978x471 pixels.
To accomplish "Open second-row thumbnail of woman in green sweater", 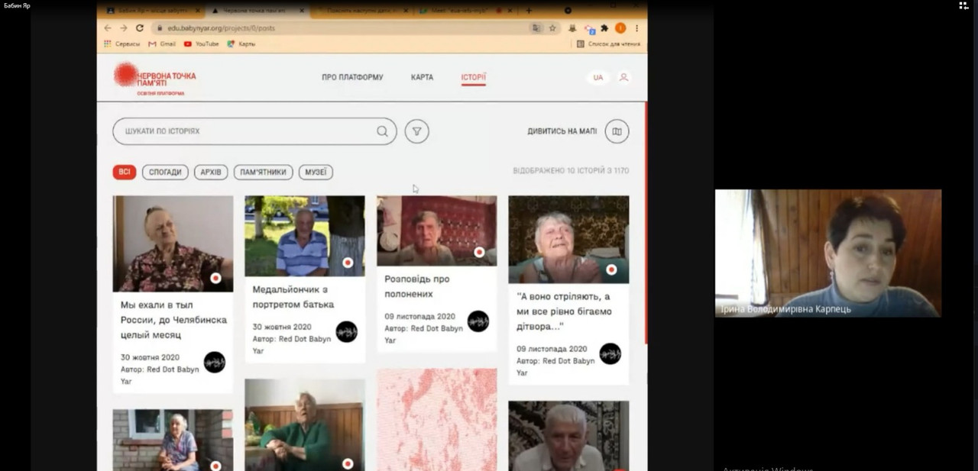I will 305,424.
